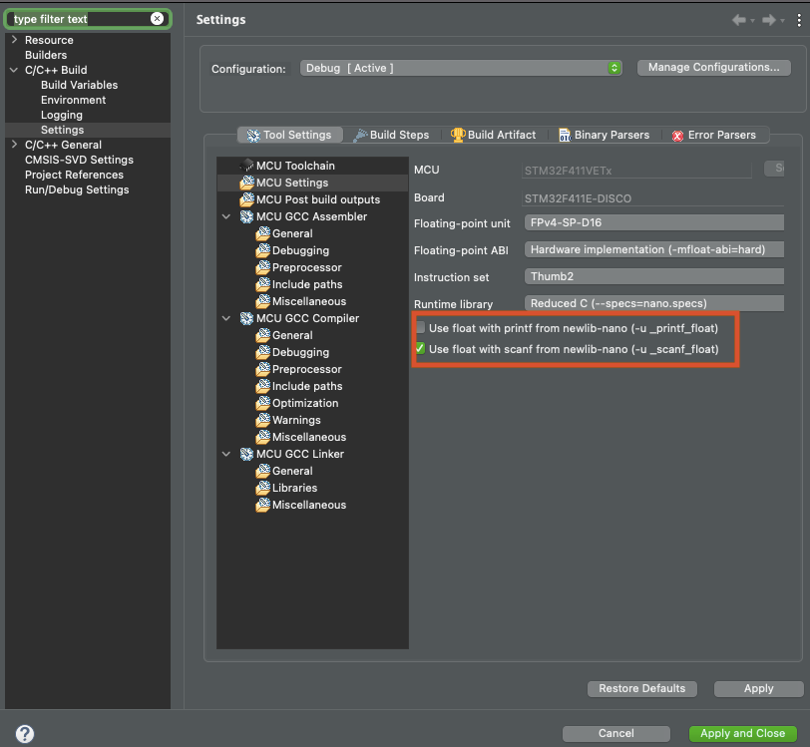Click Manage Configurations button
Screen dimensions: 810x747
point(714,67)
